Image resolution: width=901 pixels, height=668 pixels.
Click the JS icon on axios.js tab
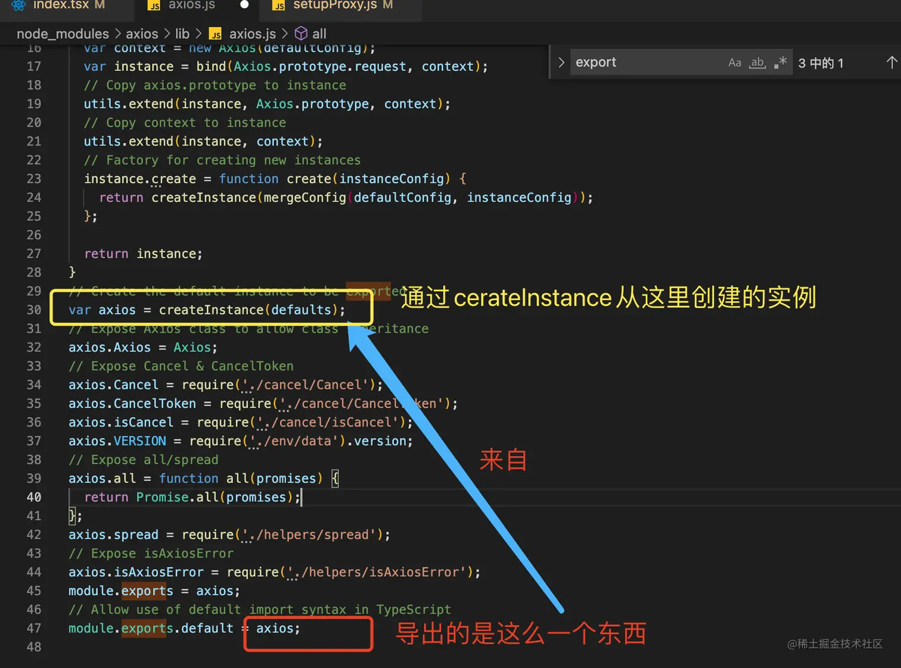point(154,5)
